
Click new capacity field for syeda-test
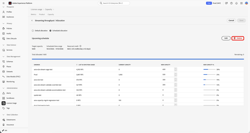[168, 95]
